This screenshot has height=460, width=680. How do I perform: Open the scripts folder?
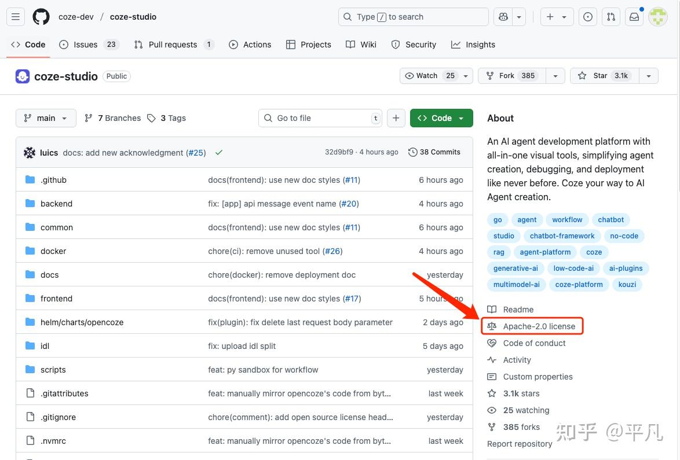[53, 370]
